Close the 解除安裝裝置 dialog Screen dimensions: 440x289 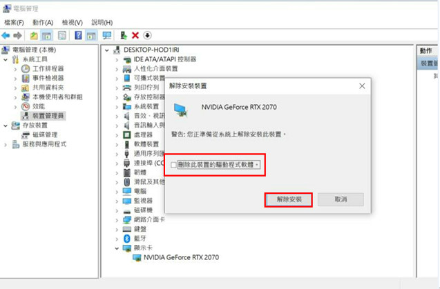tap(362, 86)
